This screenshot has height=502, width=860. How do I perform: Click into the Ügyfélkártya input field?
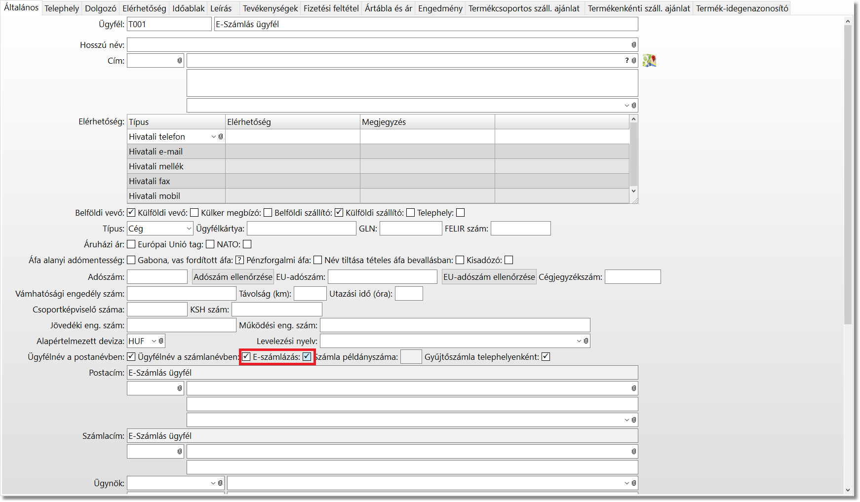[302, 229]
